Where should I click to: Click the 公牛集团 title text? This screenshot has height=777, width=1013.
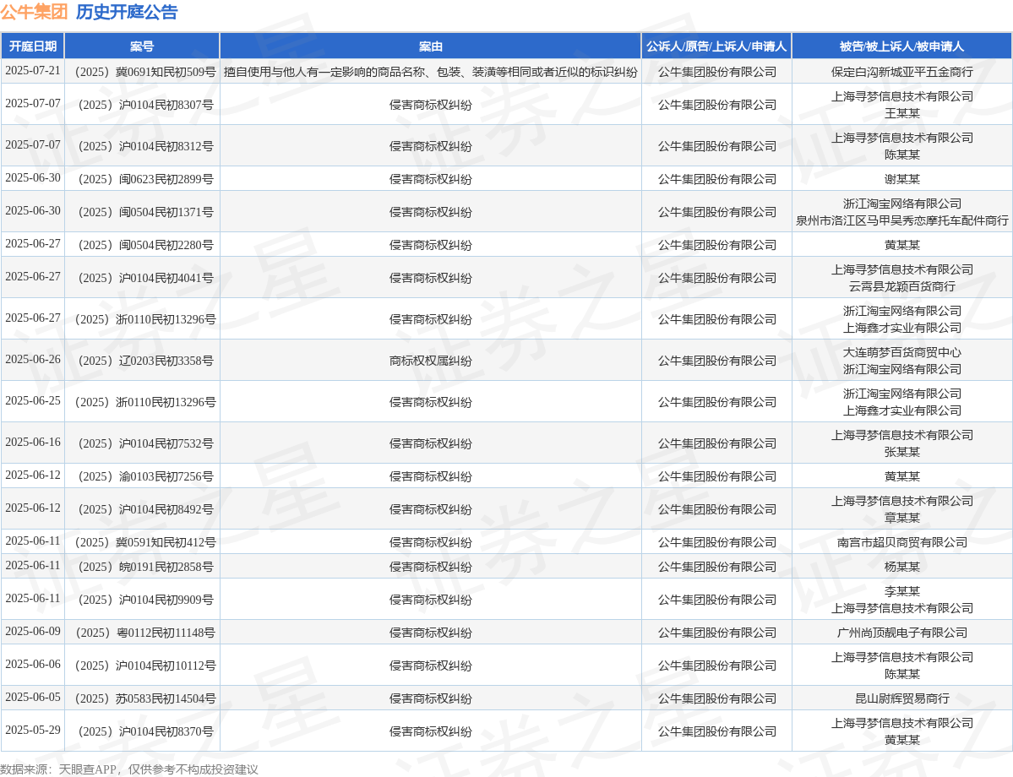(x=34, y=13)
